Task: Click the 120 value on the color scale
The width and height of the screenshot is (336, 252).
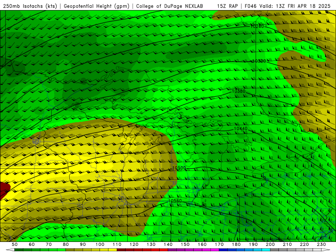Action: 134,244
